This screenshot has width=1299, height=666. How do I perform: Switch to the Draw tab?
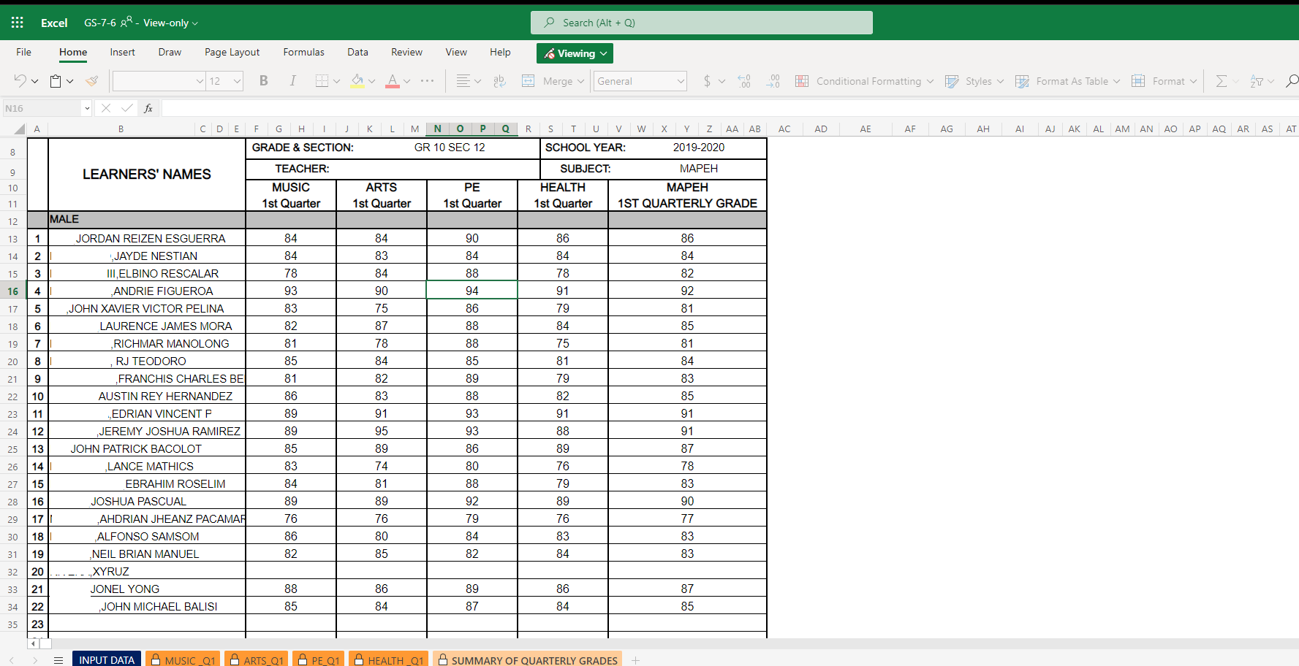click(x=170, y=52)
